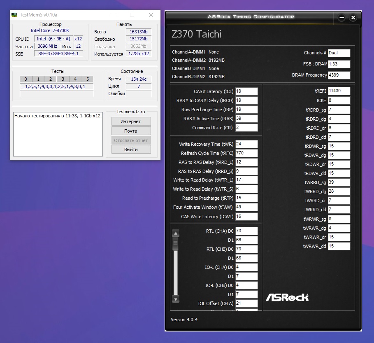Viewport: 374px width, 343px height.
Task: Close the ASRock Timing Configurator window
Action: pos(353,17)
